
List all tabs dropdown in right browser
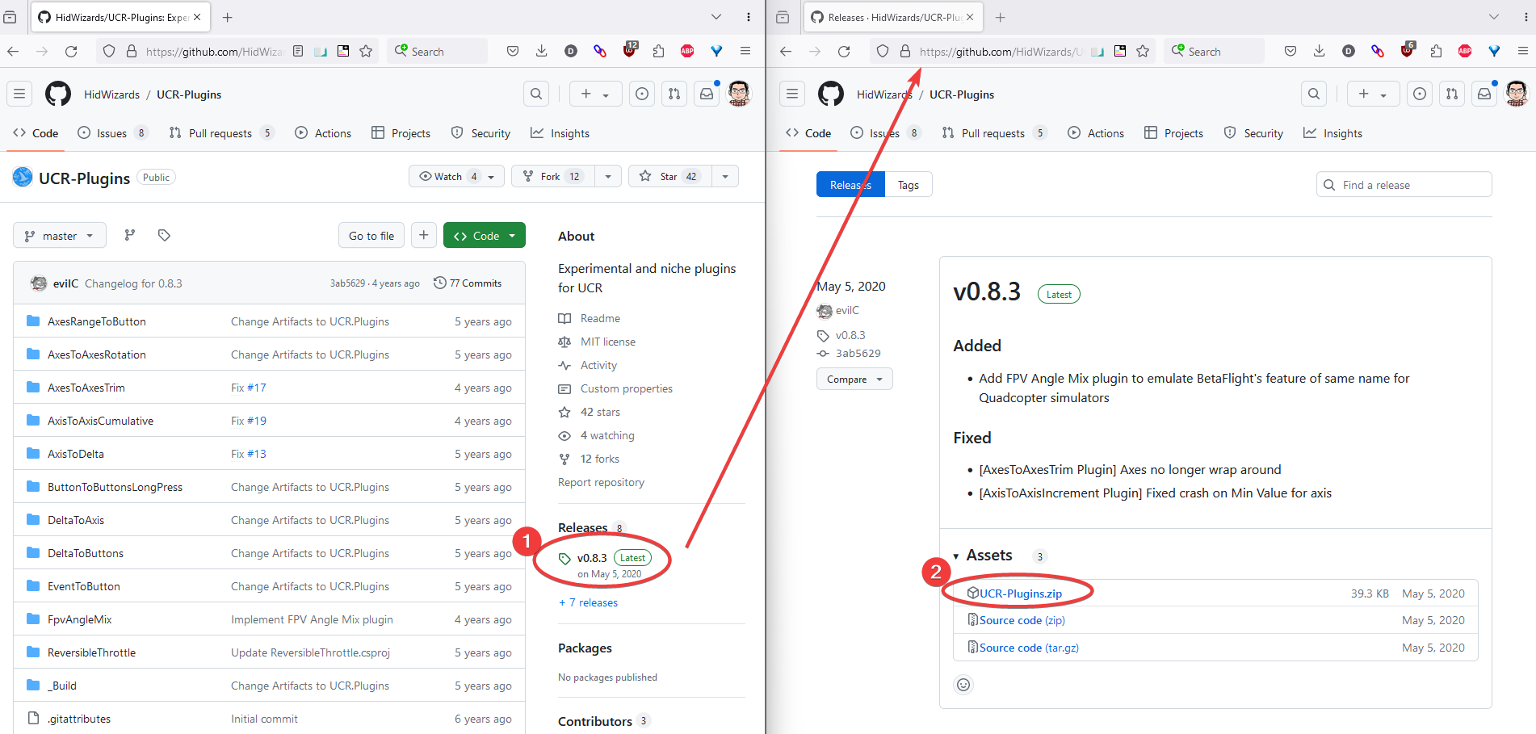1494,17
